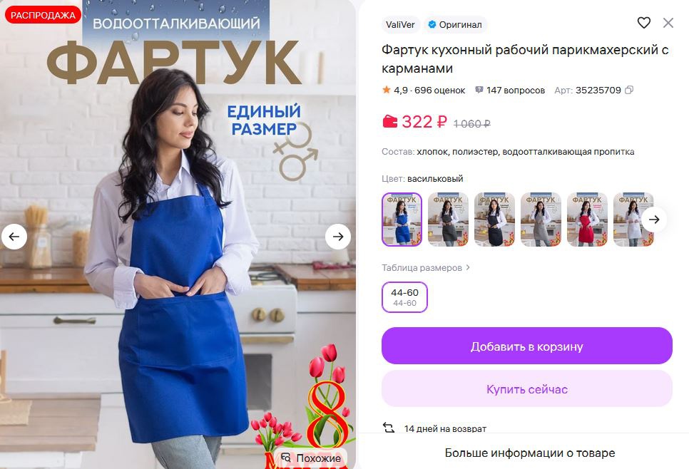Open the ValiVer brand page
689x469 pixels.
pyautogui.click(x=400, y=25)
